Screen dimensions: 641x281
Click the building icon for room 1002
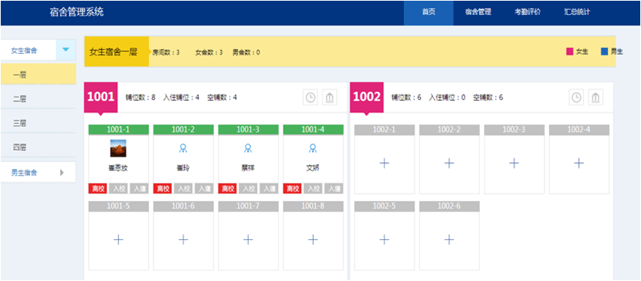595,98
